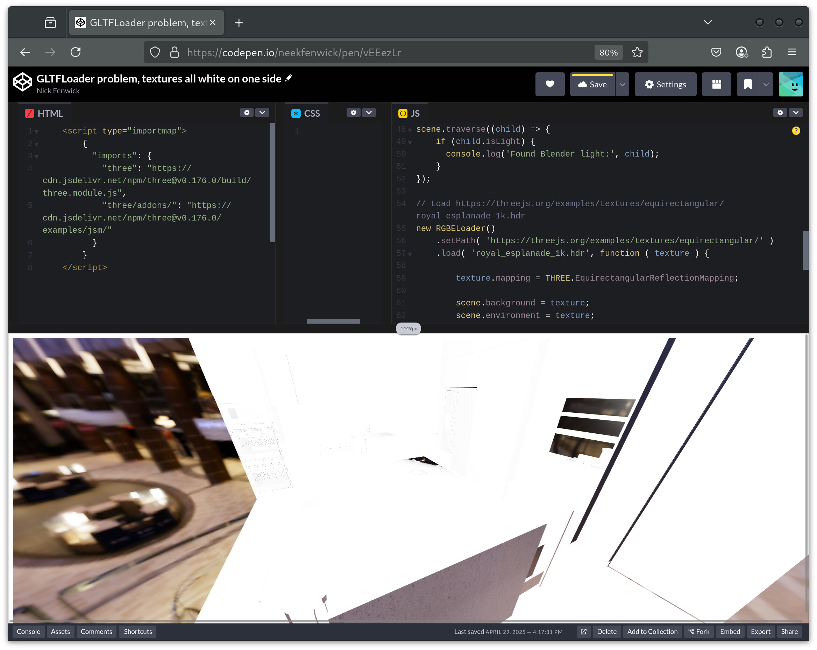
Task: Click the tracking protection shield icon
Action: click(x=155, y=52)
